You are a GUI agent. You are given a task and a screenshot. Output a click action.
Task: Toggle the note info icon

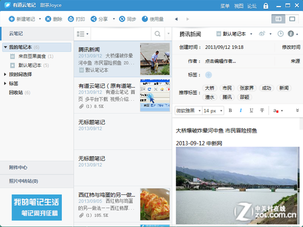(x=291, y=34)
